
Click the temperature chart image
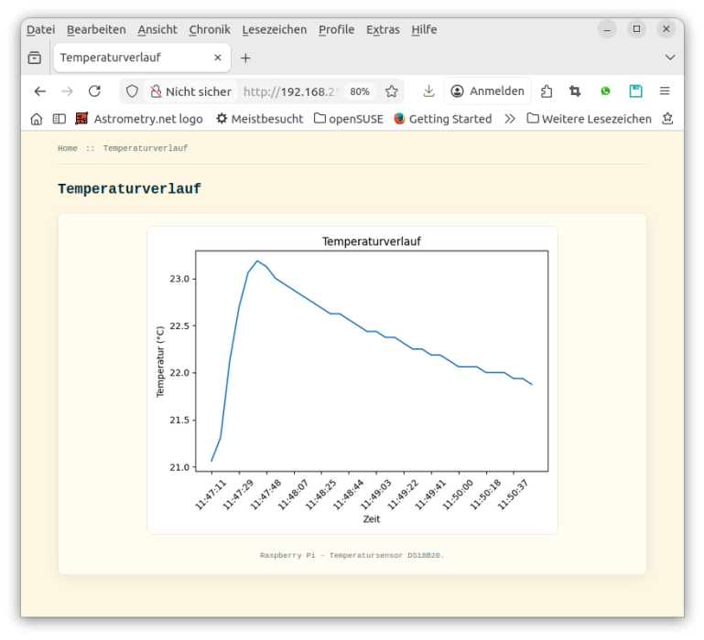click(352, 380)
